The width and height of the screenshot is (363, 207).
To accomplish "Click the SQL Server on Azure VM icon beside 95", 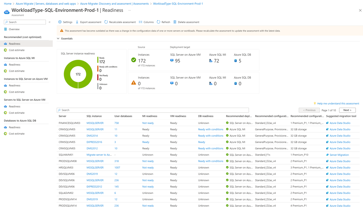I will [x=172, y=60].
